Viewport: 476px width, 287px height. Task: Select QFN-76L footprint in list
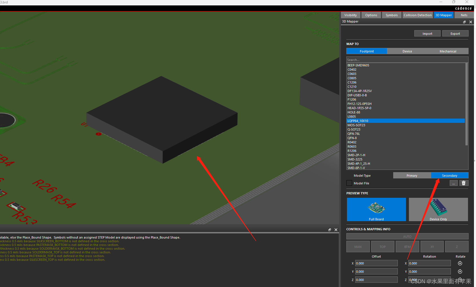[x=354, y=134]
